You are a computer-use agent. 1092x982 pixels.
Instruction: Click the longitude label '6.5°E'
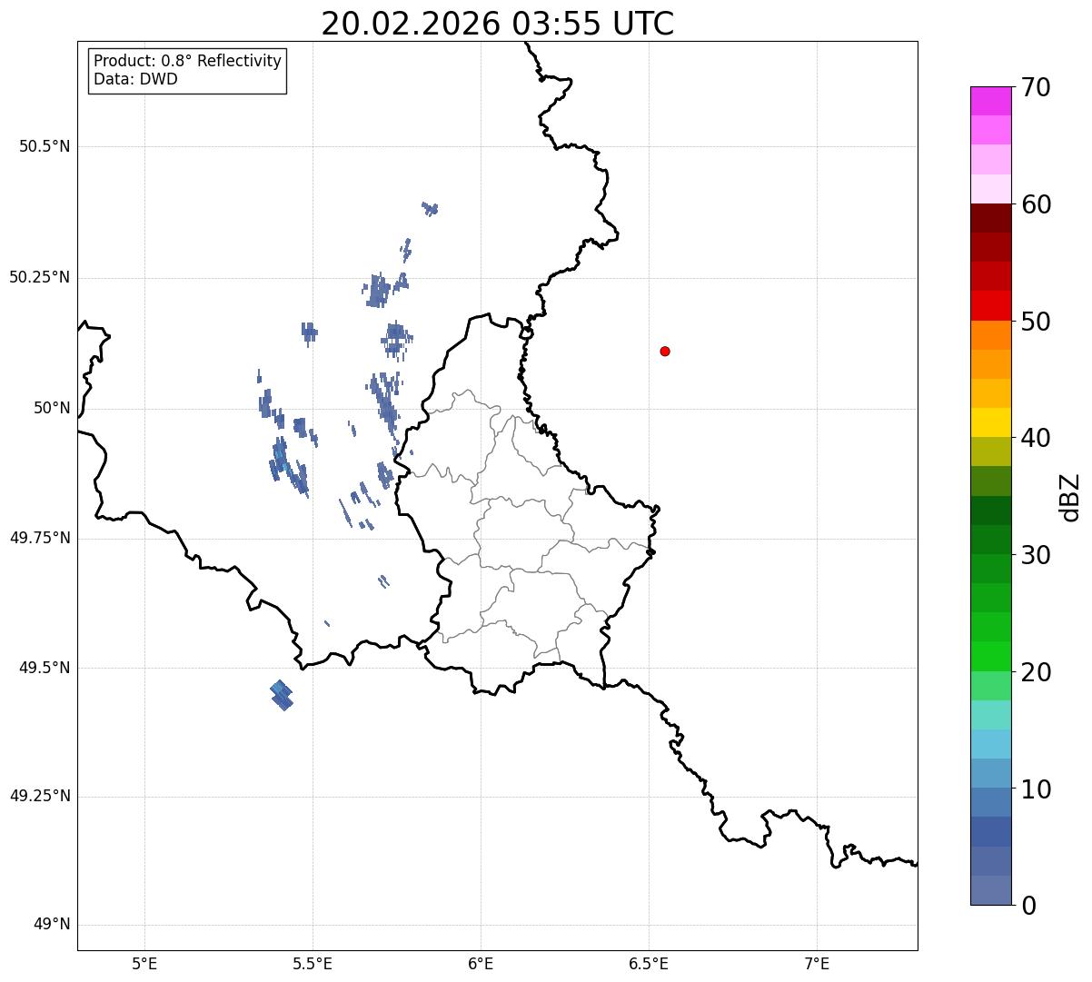(x=649, y=963)
